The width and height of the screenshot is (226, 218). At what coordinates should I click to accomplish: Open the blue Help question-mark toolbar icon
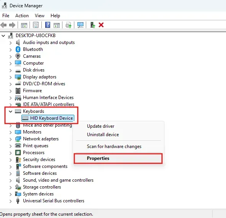[x=48, y=25]
